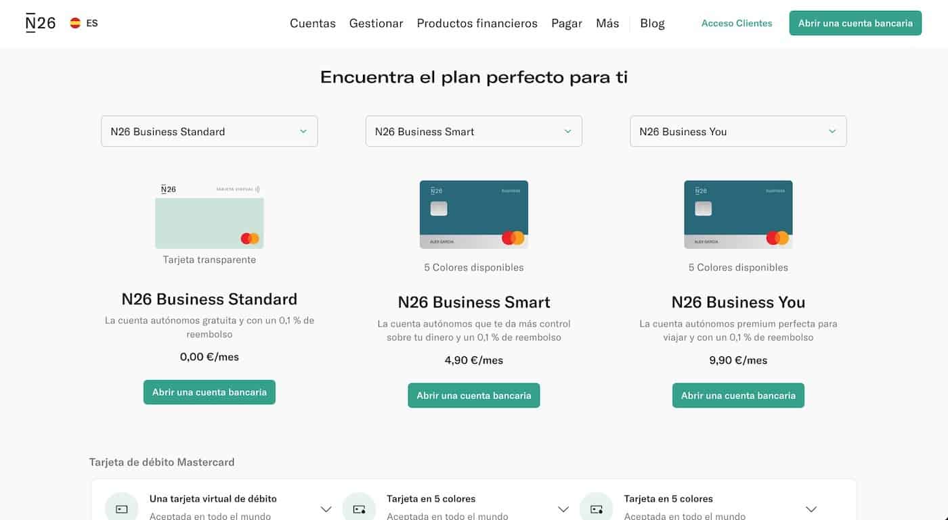Click the header Abrir una cuenta bancaria button
Screen dimensions: 948x520
click(x=855, y=23)
